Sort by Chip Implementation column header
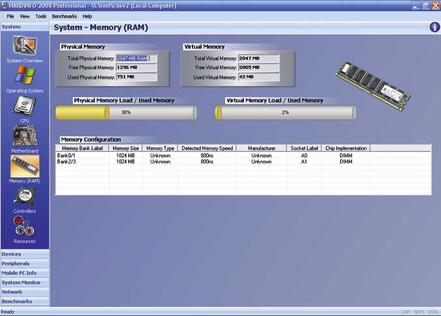This screenshot has width=441, height=316. tap(346, 148)
